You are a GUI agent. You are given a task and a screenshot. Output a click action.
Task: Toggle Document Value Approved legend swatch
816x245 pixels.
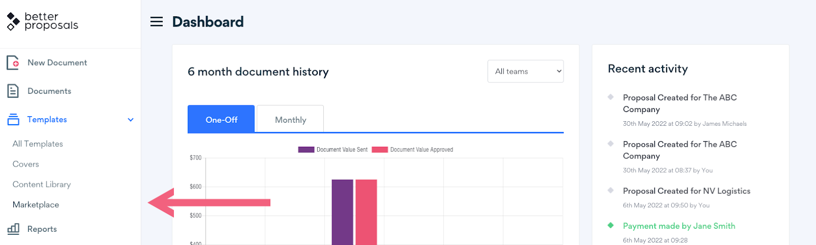pyautogui.click(x=380, y=150)
